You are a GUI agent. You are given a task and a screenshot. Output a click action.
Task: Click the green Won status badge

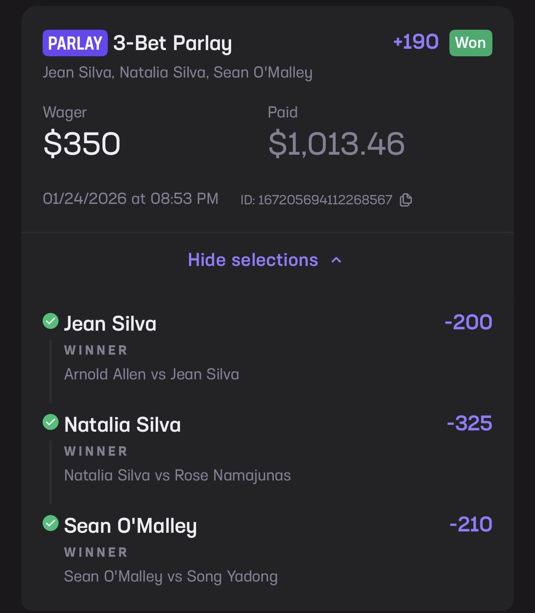point(470,43)
